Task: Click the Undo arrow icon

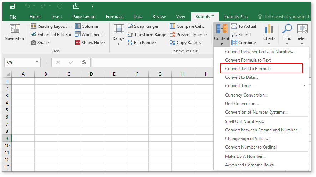Action: (x=27, y=6)
